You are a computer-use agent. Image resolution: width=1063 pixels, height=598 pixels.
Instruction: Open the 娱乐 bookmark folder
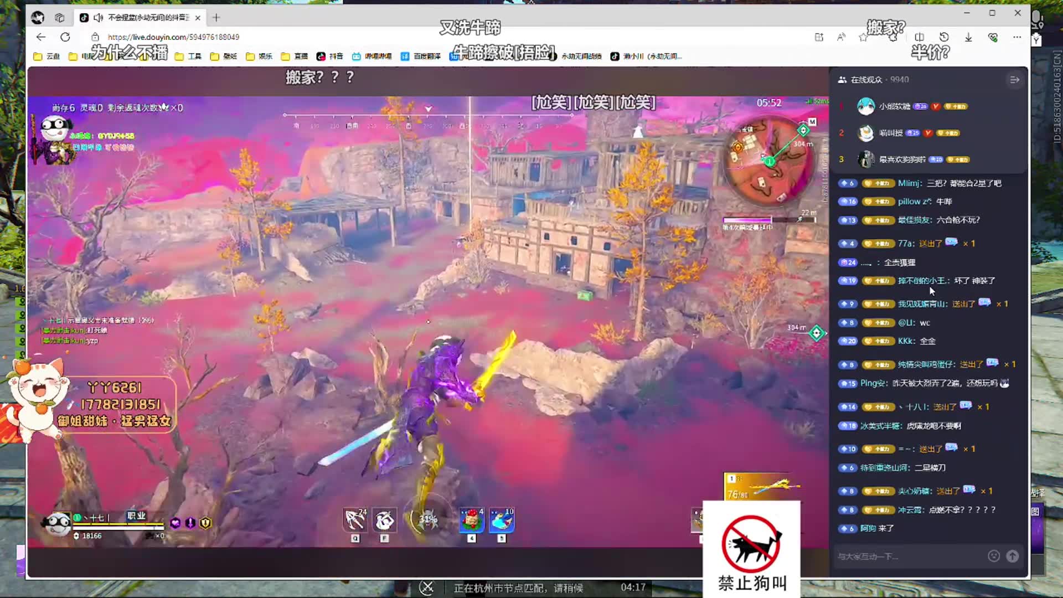259,56
